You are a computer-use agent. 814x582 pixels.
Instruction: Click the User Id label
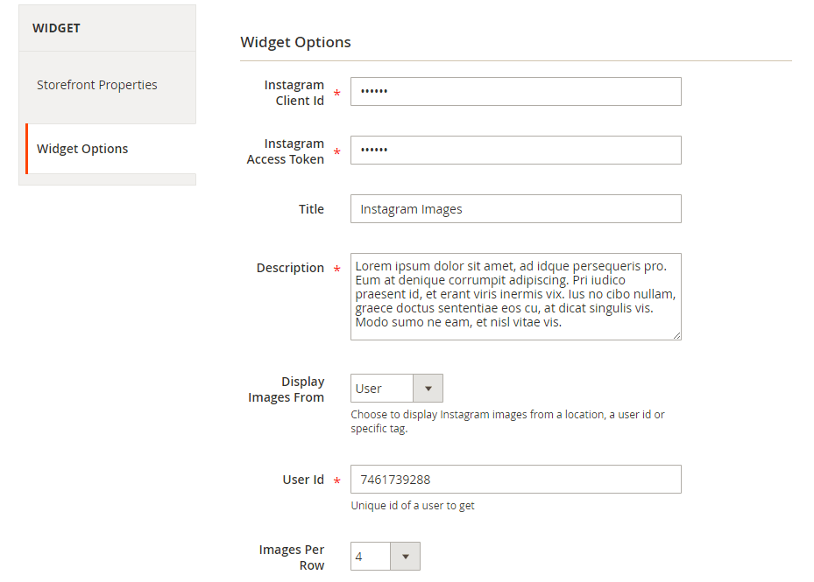pyautogui.click(x=303, y=480)
